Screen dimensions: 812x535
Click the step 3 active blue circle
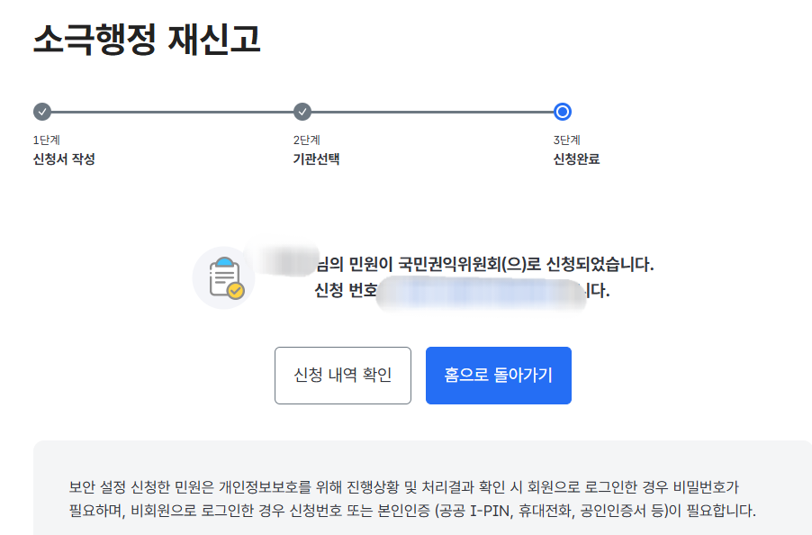point(563,112)
